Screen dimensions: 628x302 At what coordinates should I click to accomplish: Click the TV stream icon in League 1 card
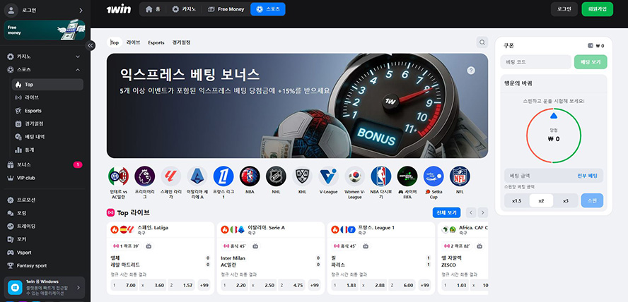[x=366, y=246]
